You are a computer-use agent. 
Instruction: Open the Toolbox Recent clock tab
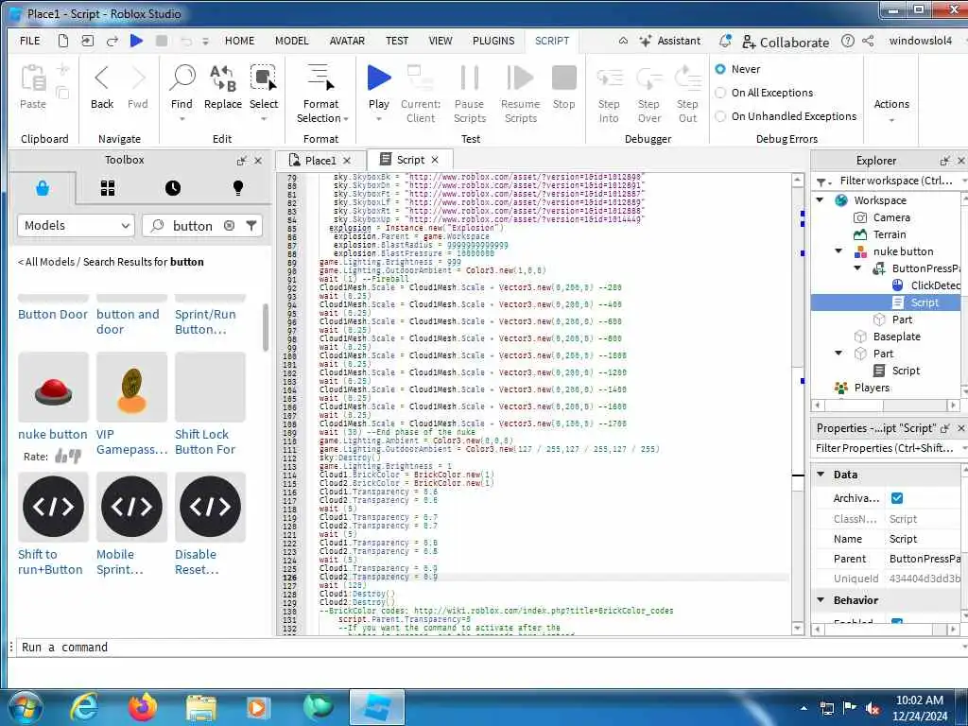tap(173, 188)
